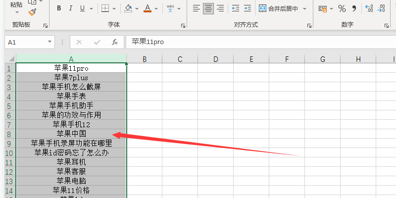Expand 合并后居中 dropdown arrow
The width and height of the screenshot is (396, 198).
pos(304,8)
